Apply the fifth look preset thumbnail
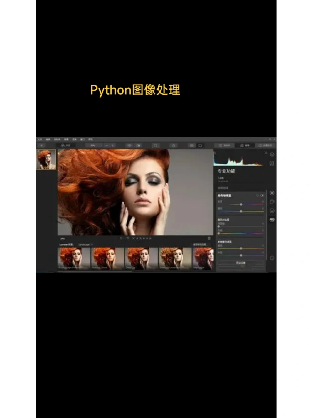The height and width of the screenshot is (418, 313). tap(203, 258)
